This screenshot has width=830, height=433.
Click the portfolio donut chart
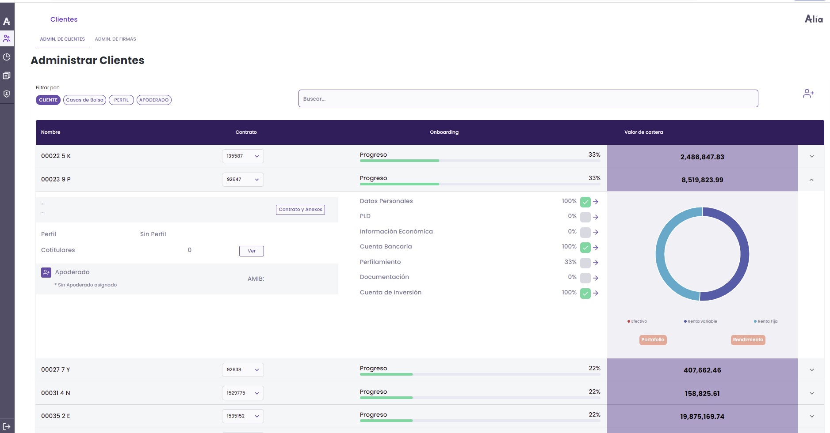(702, 254)
